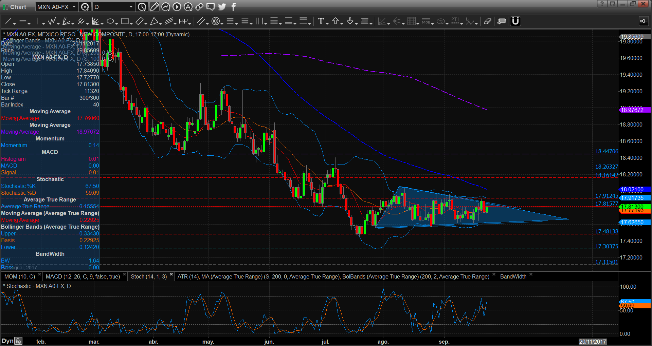Click the up-down arrows trade icon
652x346 pixels.
(199, 7)
